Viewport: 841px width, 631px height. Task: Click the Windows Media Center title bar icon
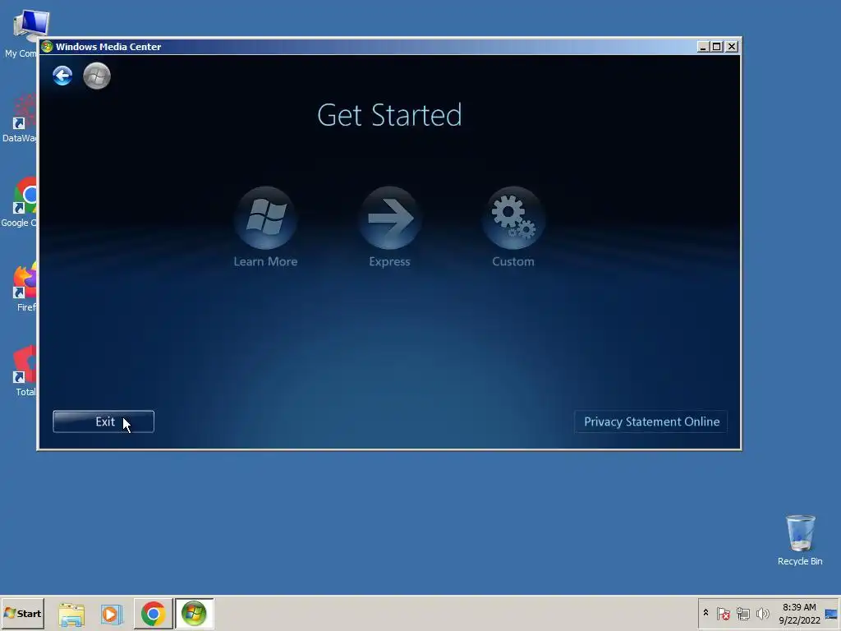pos(47,47)
